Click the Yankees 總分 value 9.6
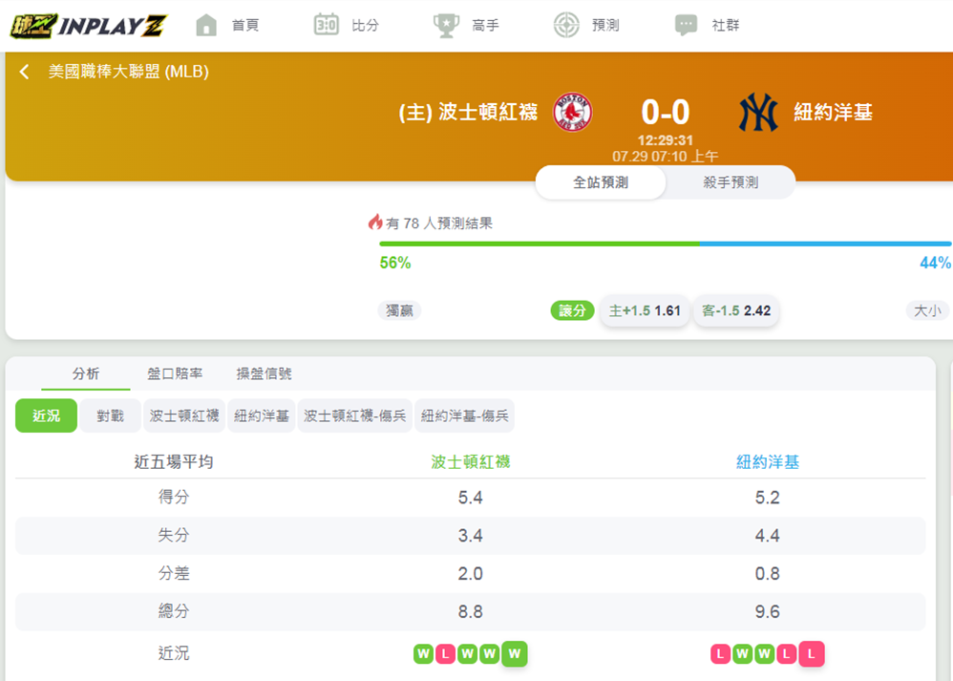This screenshot has width=953, height=681. (x=768, y=611)
